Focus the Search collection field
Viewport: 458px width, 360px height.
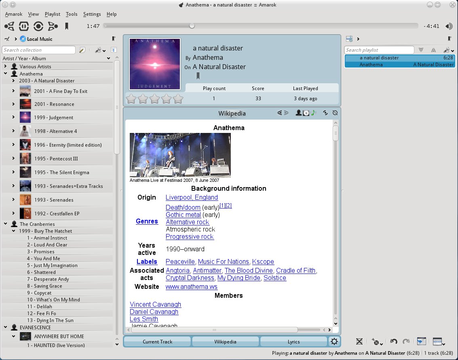pyautogui.click(x=38, y=50)
